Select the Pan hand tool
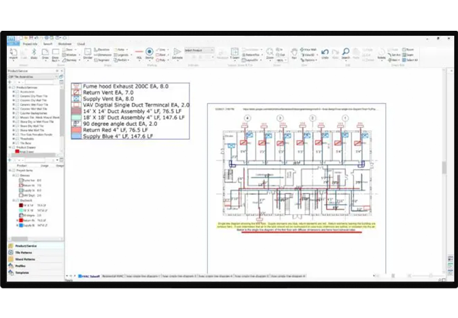458x318 pixels. tap(294, 53)
